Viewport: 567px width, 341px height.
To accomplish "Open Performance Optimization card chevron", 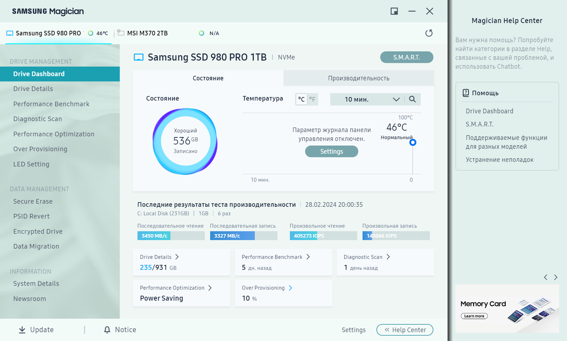I will coord(210,288).
